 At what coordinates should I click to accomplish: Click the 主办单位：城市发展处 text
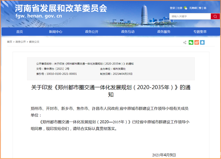113,69
